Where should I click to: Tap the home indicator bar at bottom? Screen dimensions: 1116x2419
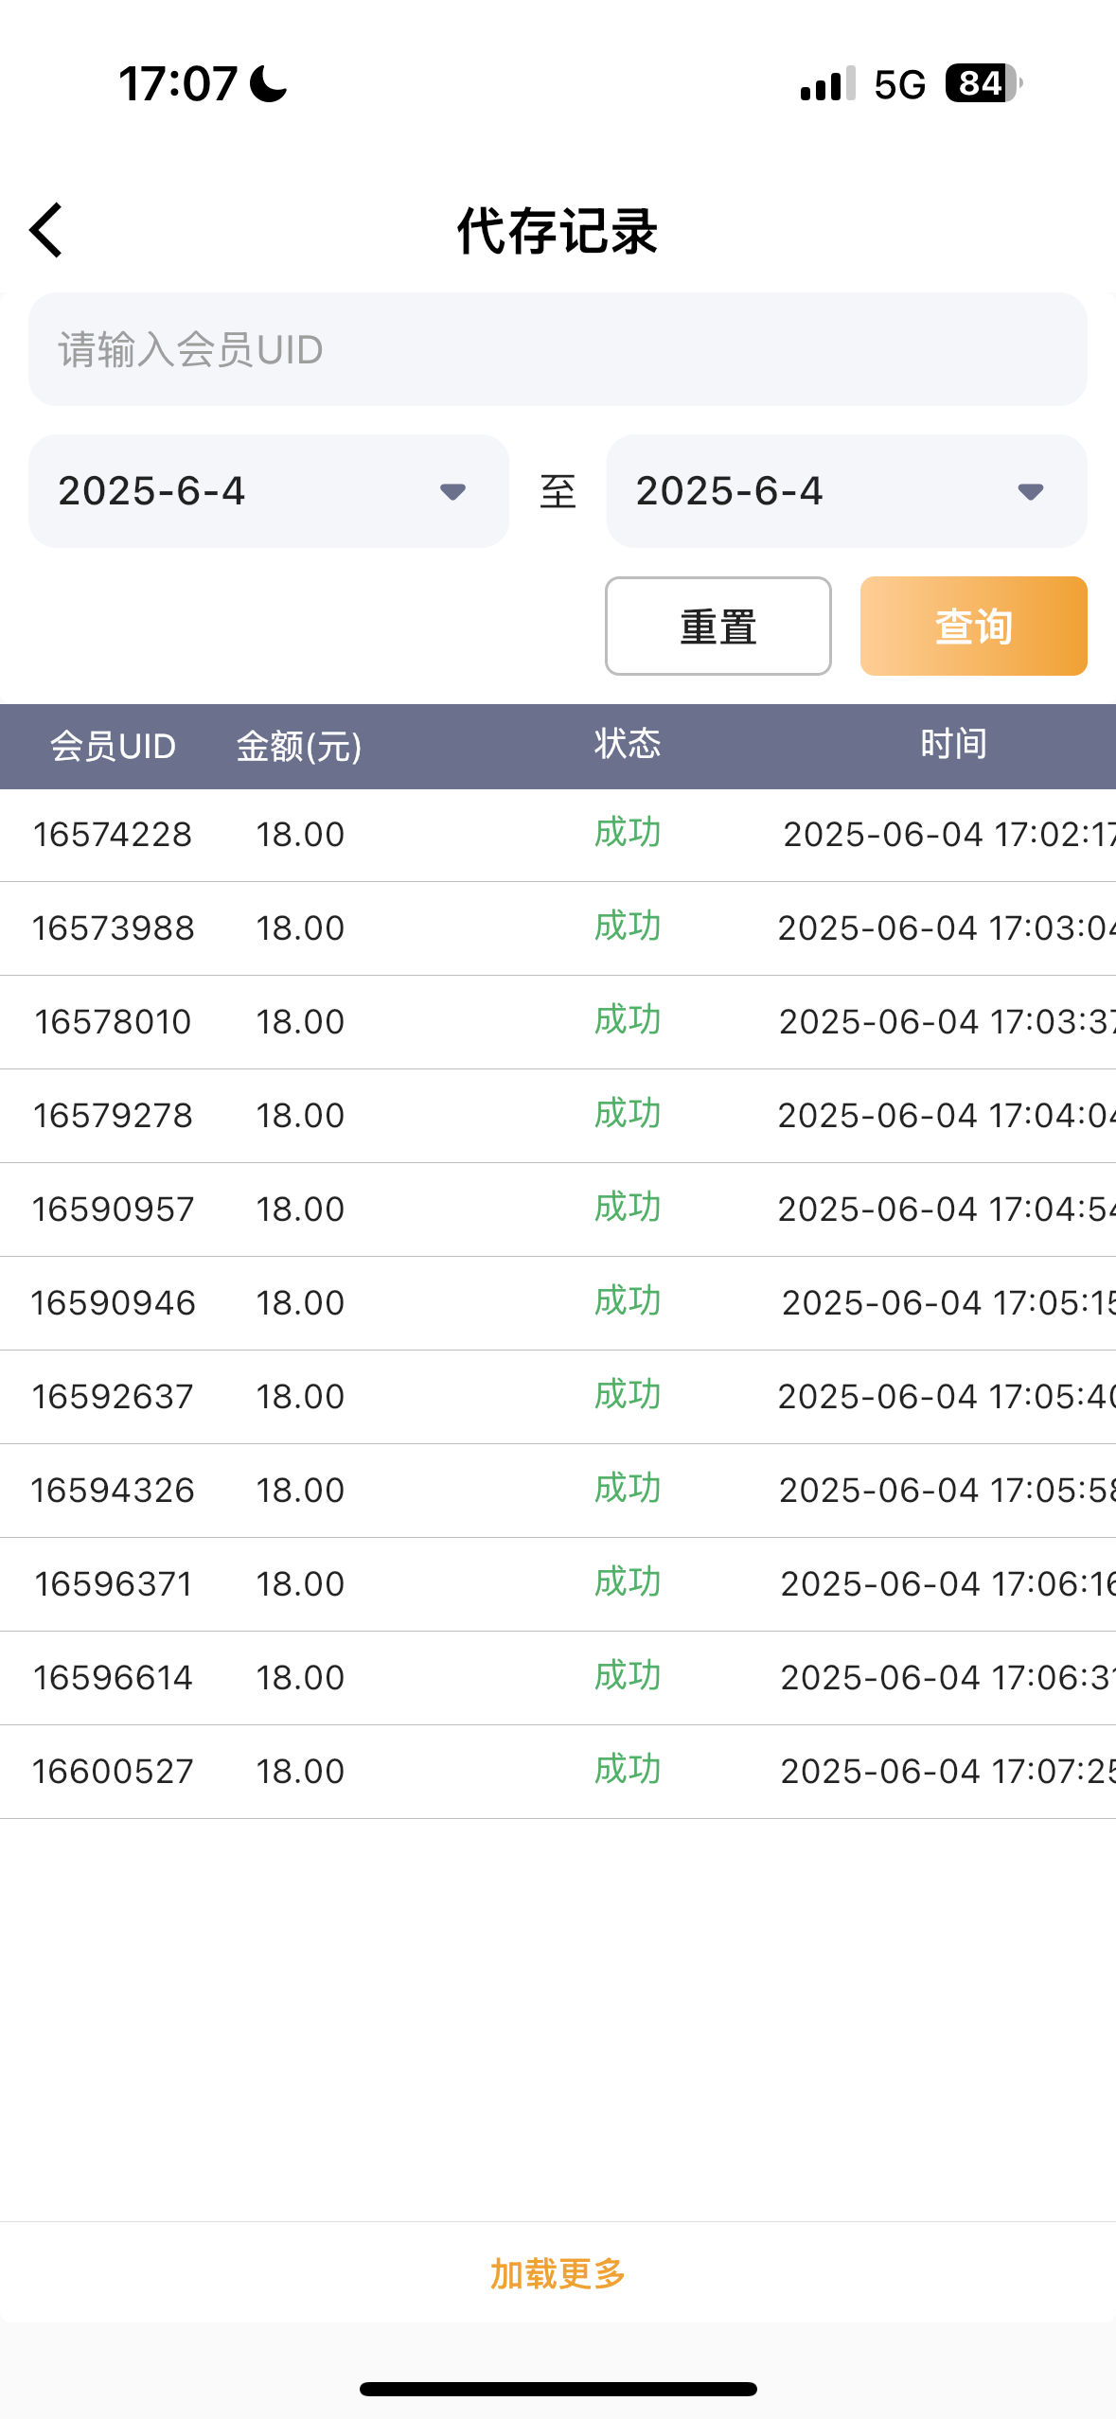pos(558,2389)
